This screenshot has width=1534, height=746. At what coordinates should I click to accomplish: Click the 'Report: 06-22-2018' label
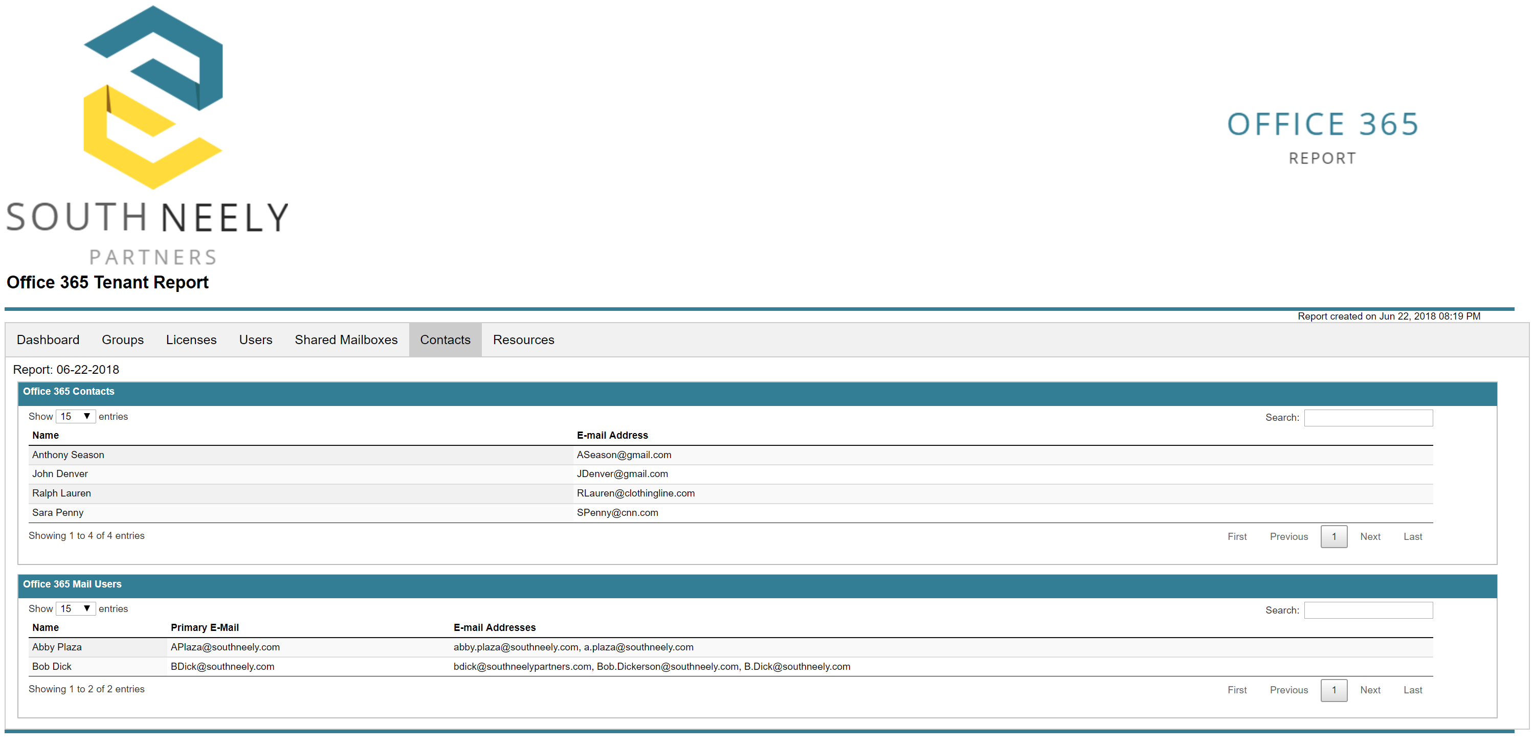[x=66, y=370]
